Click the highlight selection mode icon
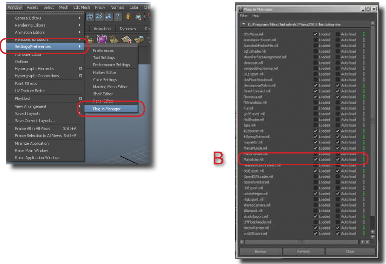This screenshot has height=264, width=386. click(x=137, y=16)
